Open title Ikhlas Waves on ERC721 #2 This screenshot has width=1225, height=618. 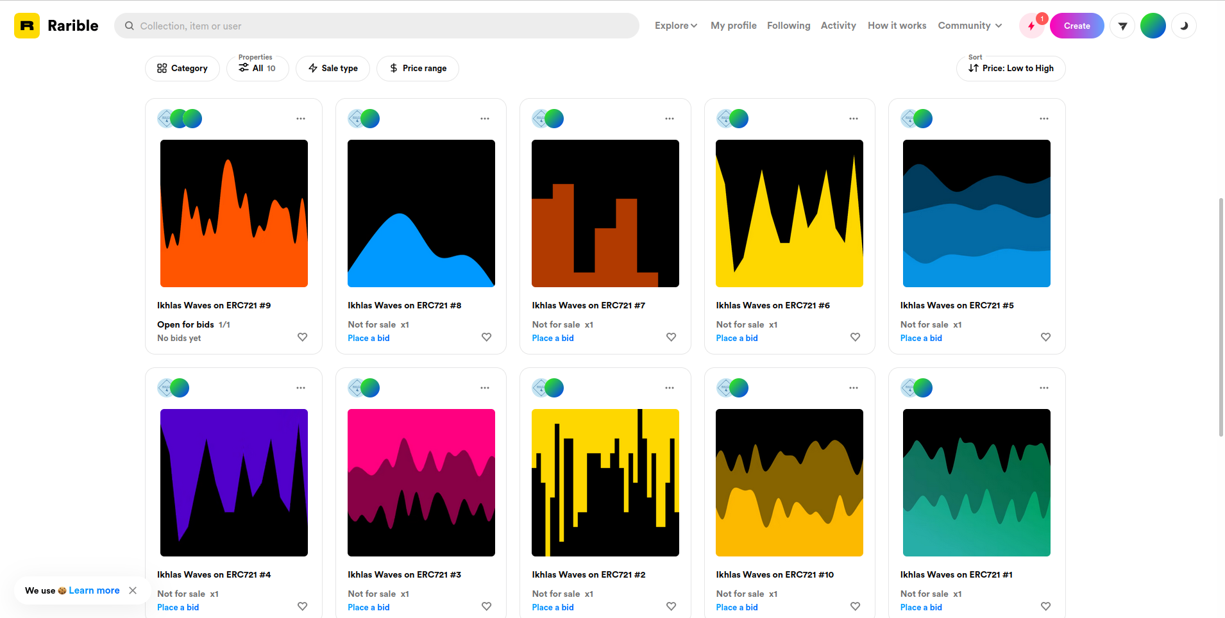pos(589,575)
